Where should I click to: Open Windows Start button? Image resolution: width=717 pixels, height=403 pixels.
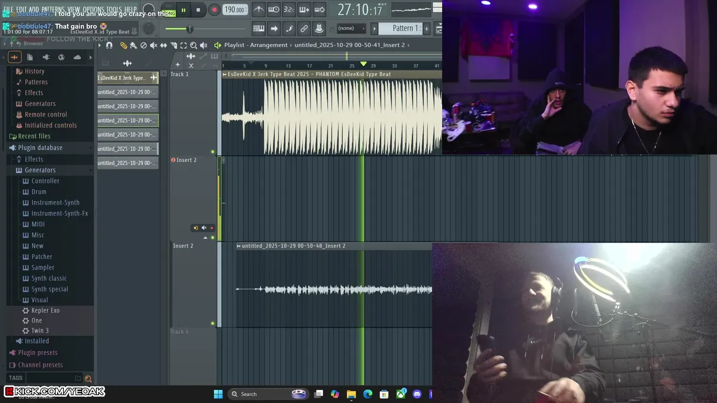pos(218,394)
